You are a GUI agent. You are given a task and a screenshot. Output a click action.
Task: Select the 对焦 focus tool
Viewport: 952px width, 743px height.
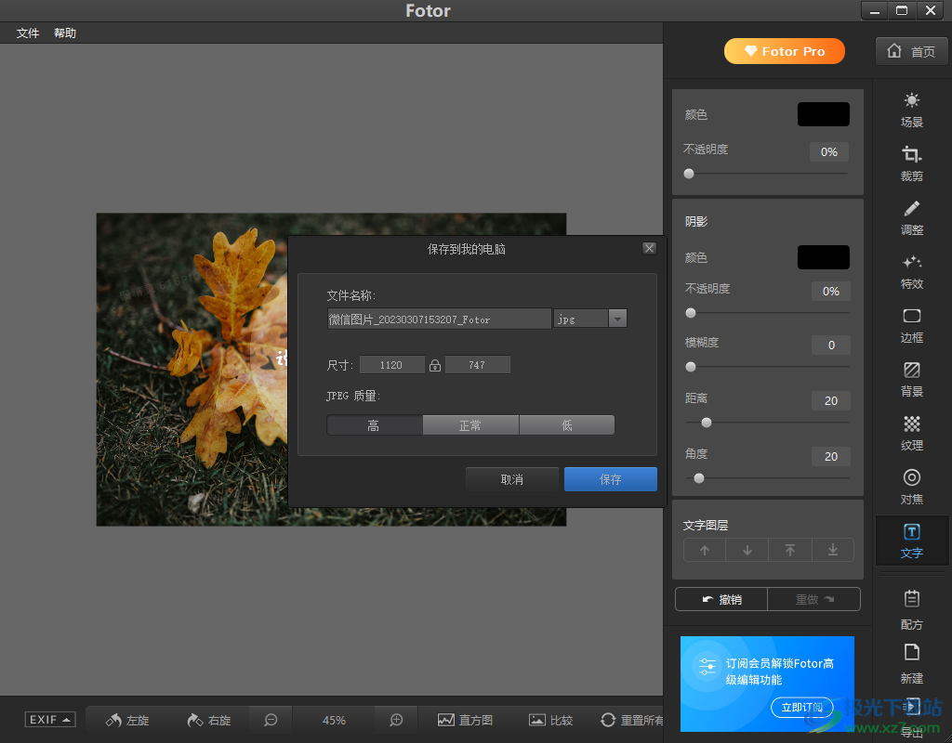911,486
